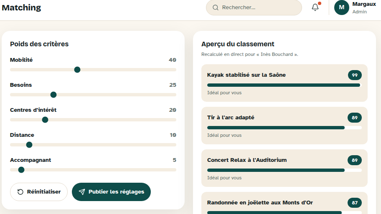The width and height of the screenshot is (381, 214).
Task: Click the Matching page title
Action: (x=21, y=8)
